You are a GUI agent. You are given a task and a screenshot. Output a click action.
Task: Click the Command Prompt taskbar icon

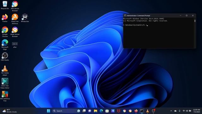[x=142, y=111]
